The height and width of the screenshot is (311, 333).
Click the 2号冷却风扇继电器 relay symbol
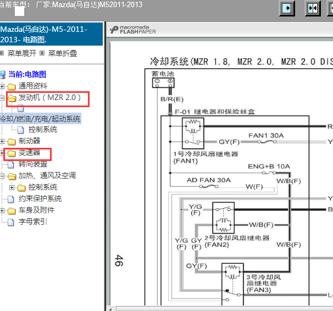click(224, 218)
